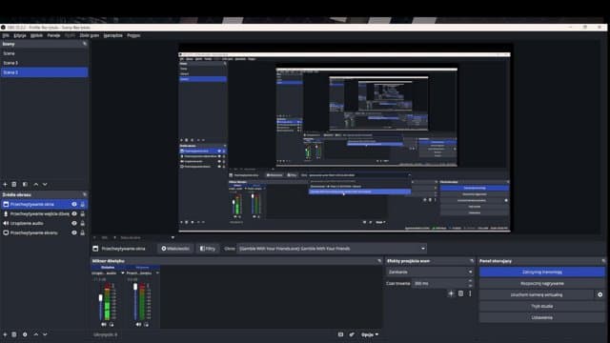
Task: Lock the screen capture source
Action: (83, 232)
